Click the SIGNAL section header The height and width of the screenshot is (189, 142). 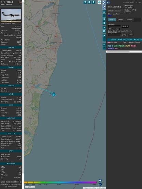11,67
